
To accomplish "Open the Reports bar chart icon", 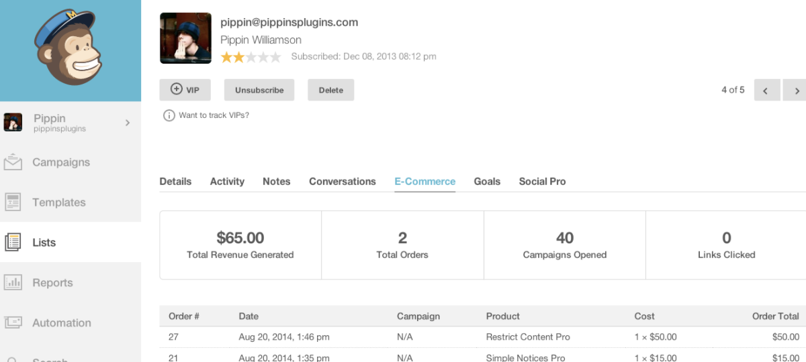I will click(x=13, y=282).
